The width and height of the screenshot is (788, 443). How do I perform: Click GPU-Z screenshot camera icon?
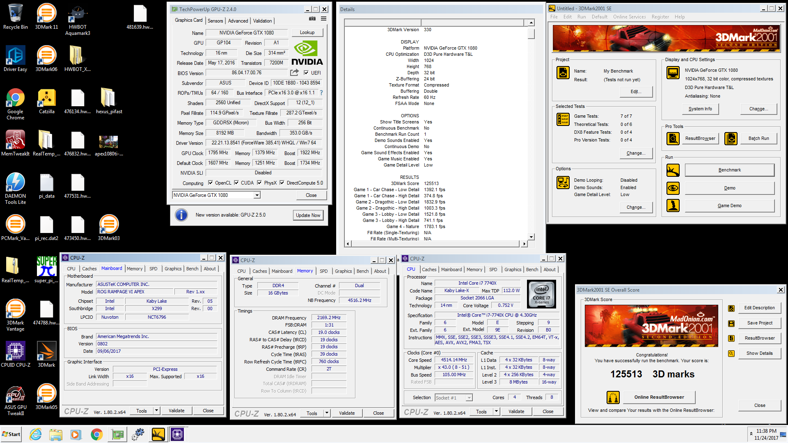(312, 19)
